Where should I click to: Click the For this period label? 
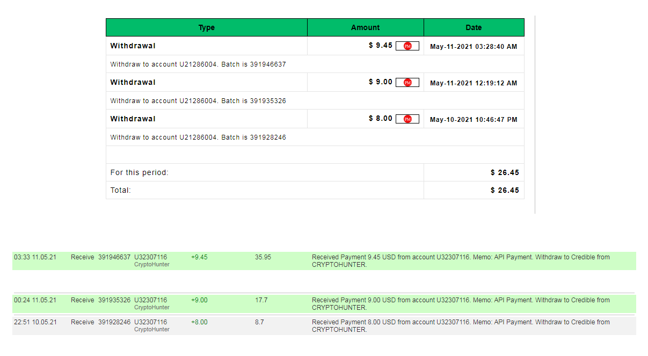(140, 173)
